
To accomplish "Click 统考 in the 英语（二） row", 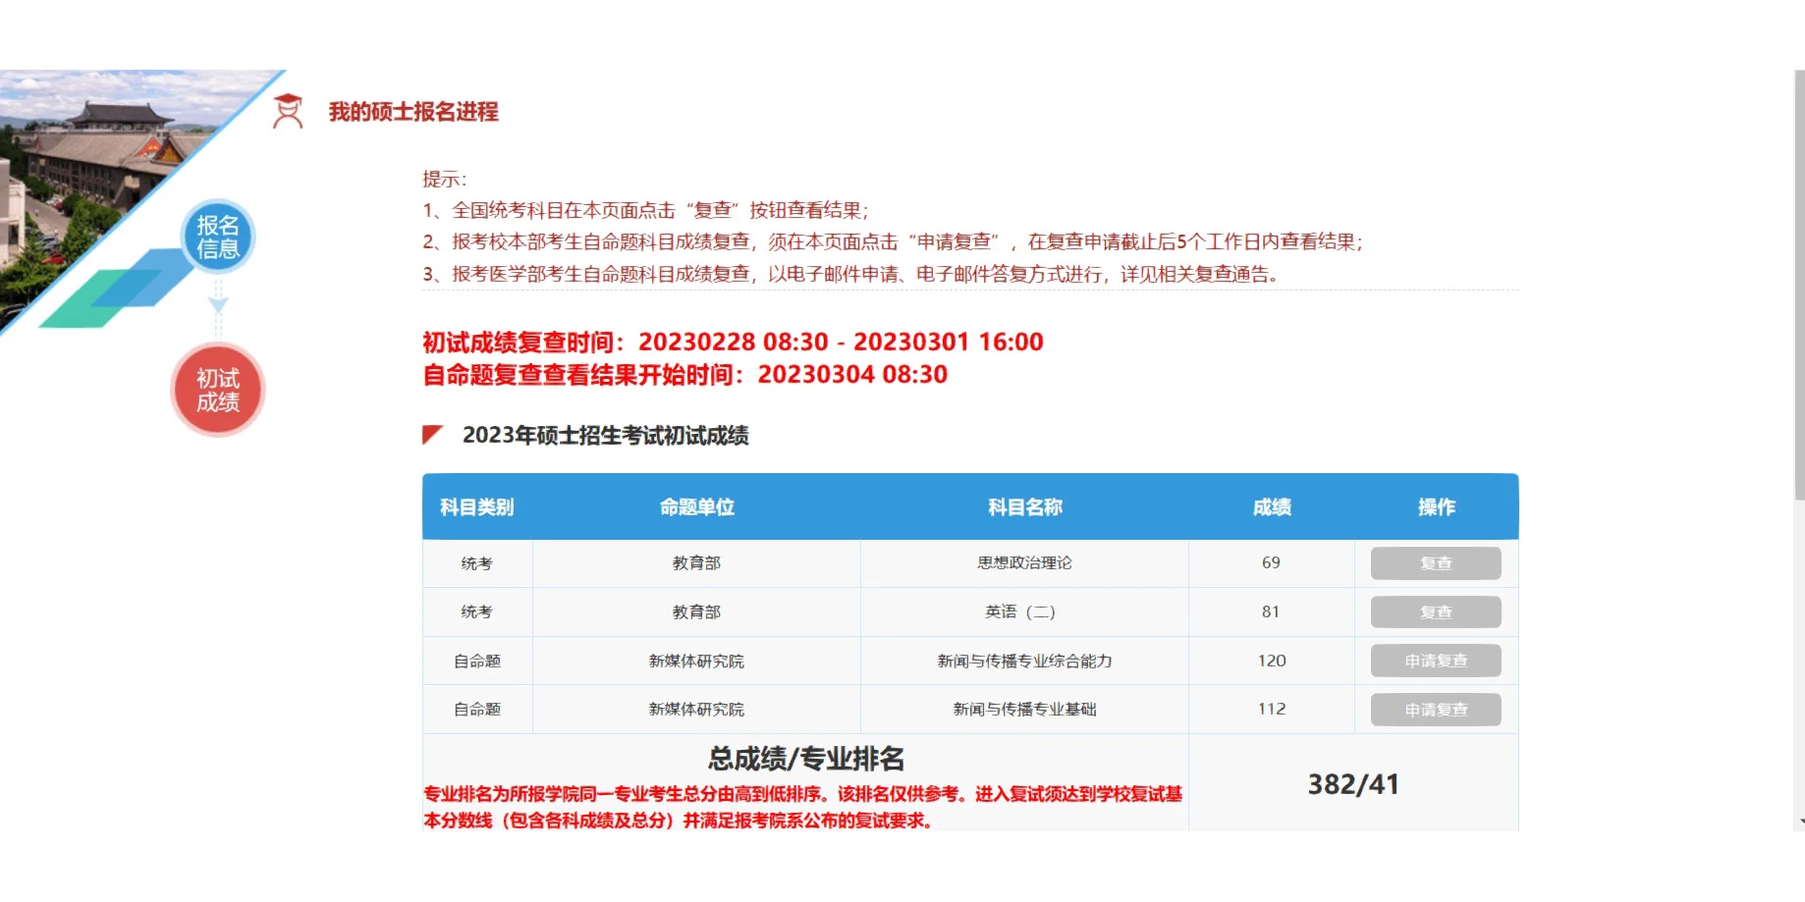I will click(477, 611).
